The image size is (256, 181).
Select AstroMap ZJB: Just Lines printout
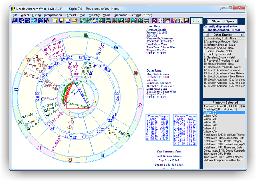click(224, 109)
